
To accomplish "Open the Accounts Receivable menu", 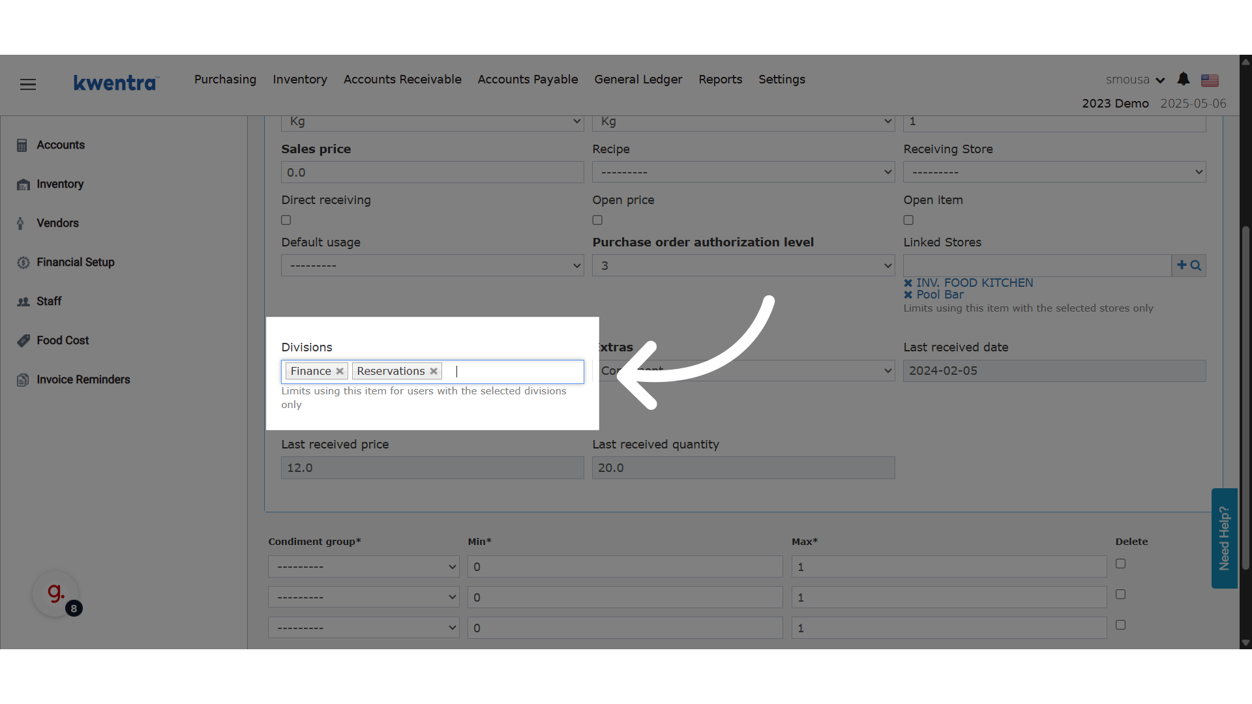I will pos(402,79).
